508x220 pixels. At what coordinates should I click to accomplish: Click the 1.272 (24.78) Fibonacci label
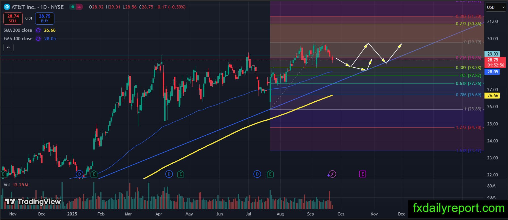pos(468,127)
